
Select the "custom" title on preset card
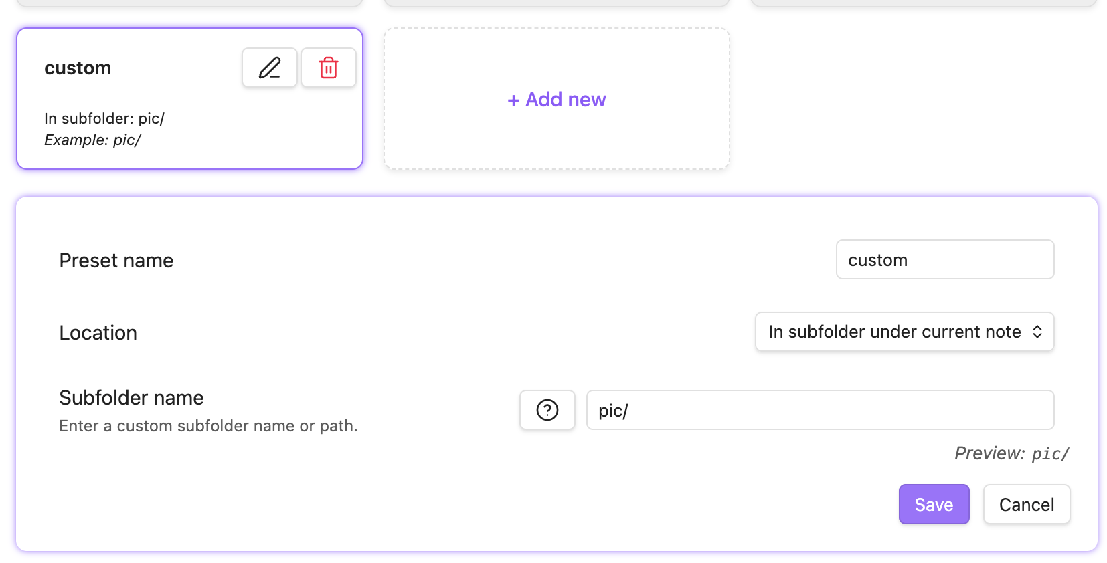tap(78, 68)
